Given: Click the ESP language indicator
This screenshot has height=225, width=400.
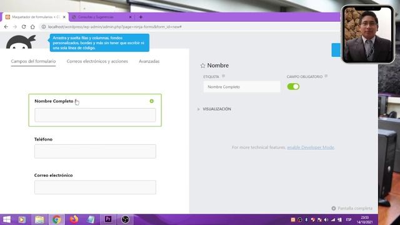Looking at the screenshot, I should [x=349, y=220].
